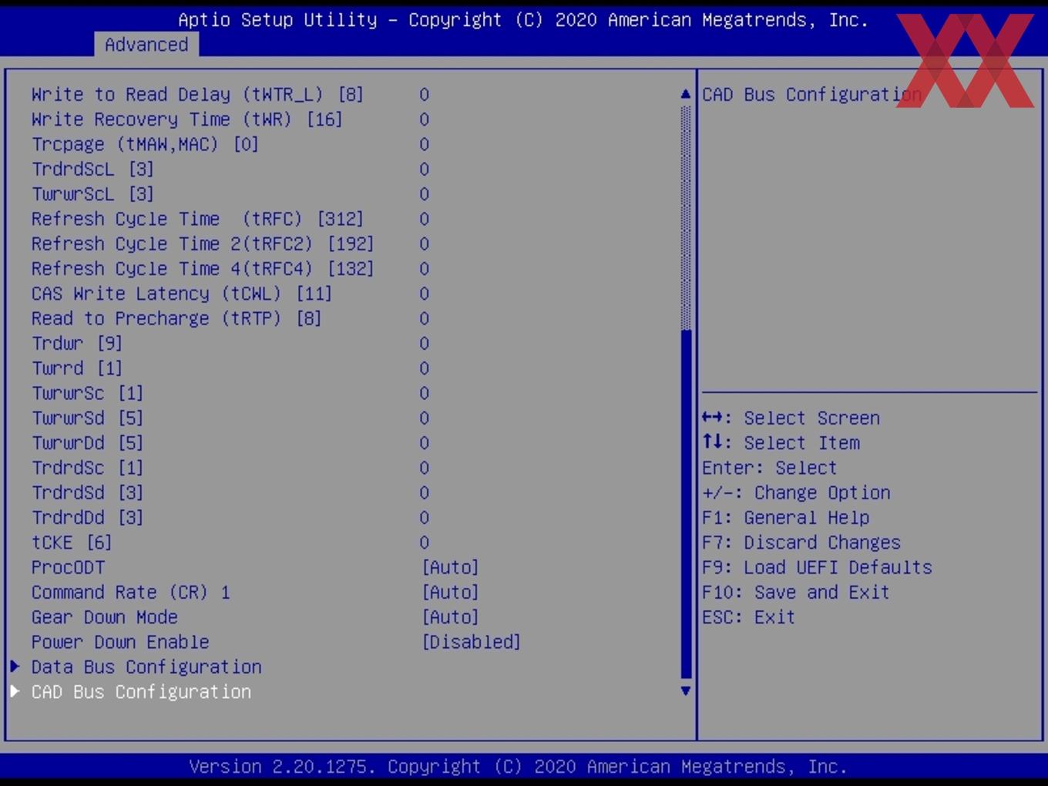This screenshot has width=1048, height=786.
Task: Select Write Recovery Time (tWR) row
Action: pos(230,119)
